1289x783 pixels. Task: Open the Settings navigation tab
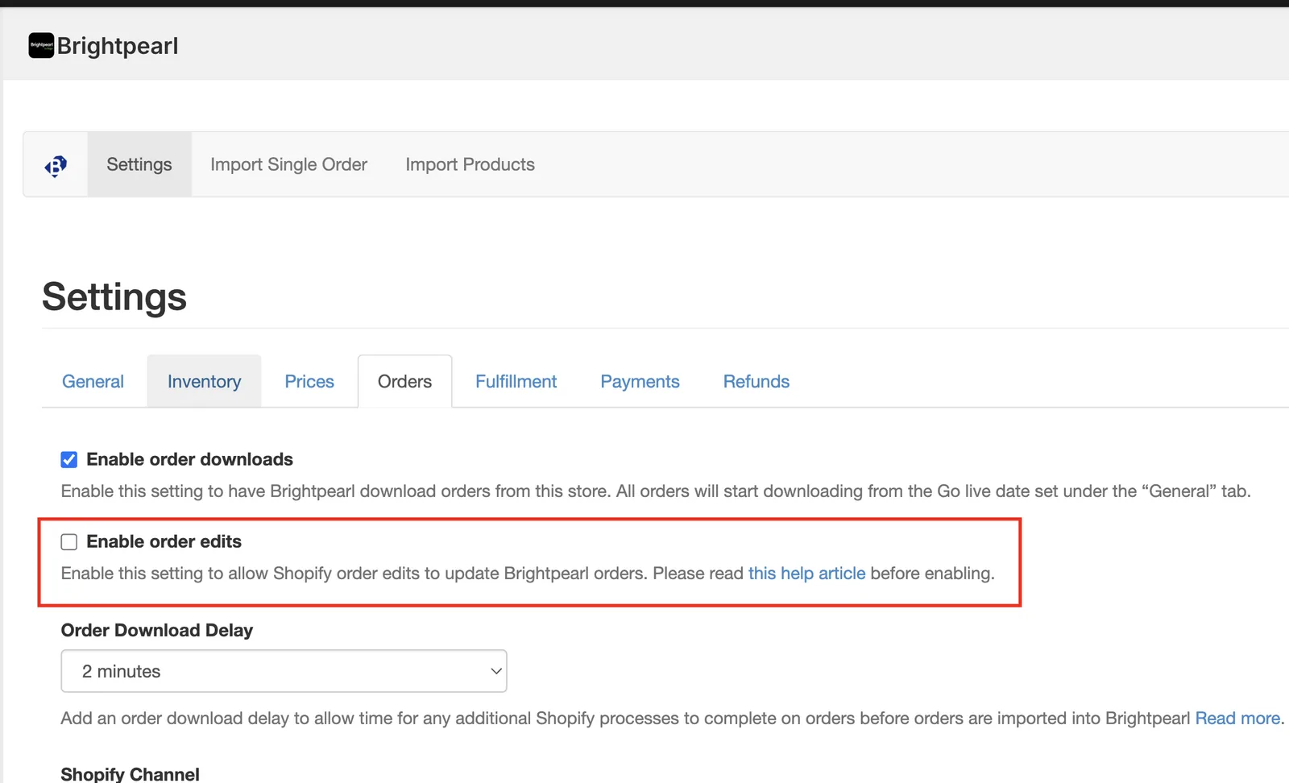coord(139,164)
